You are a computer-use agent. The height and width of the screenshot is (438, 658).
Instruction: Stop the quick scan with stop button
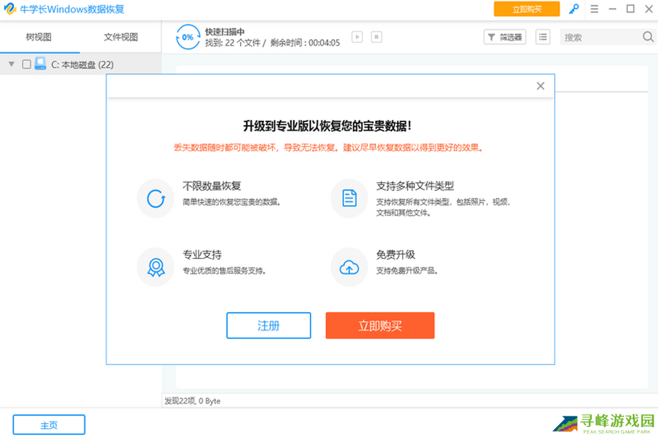pos(376,37)
